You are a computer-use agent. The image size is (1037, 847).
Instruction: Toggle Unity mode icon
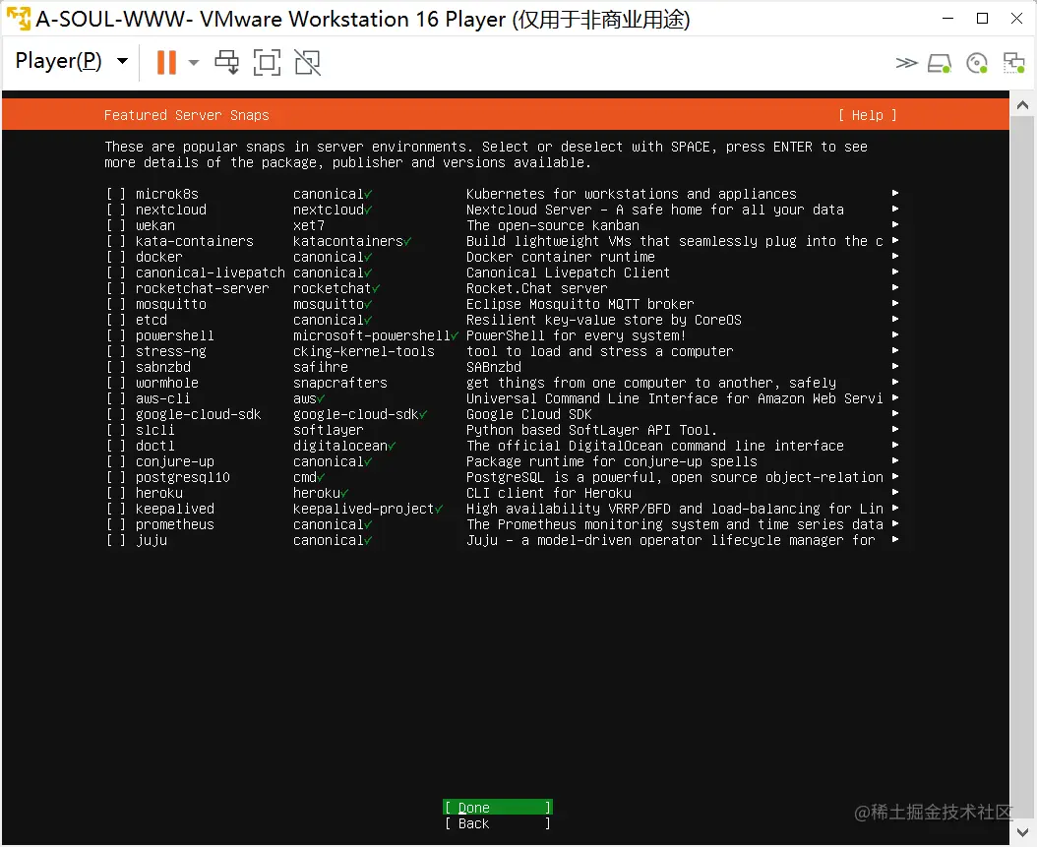click(x=308, y=63)
